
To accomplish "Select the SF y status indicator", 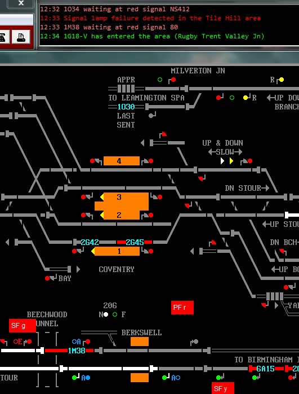I will [223, 388].
